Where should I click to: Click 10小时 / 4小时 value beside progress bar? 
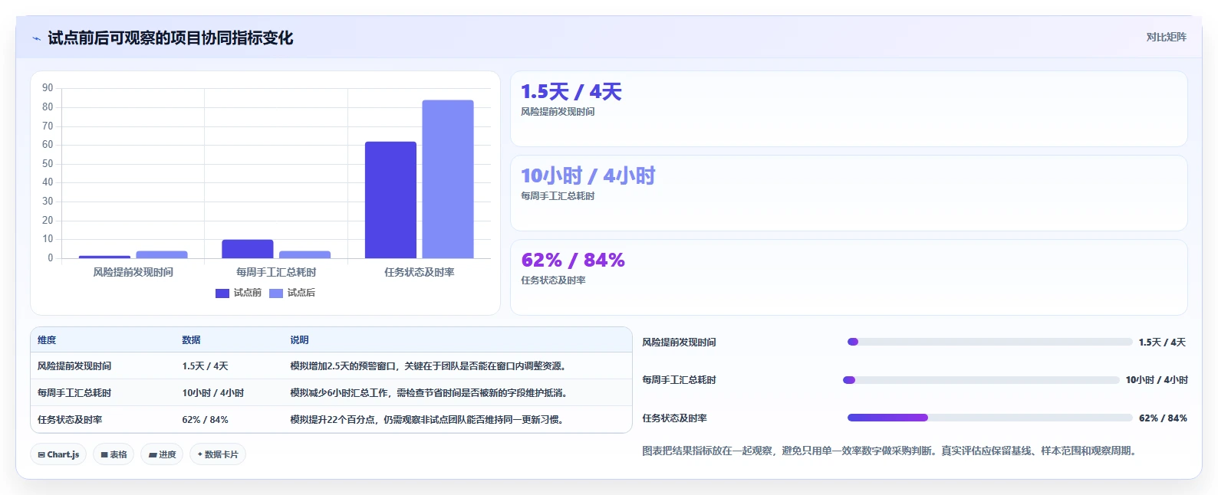pos(1157,380)
